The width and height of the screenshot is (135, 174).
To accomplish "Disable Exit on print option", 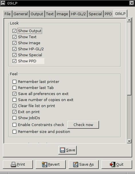I will [14, 112].
